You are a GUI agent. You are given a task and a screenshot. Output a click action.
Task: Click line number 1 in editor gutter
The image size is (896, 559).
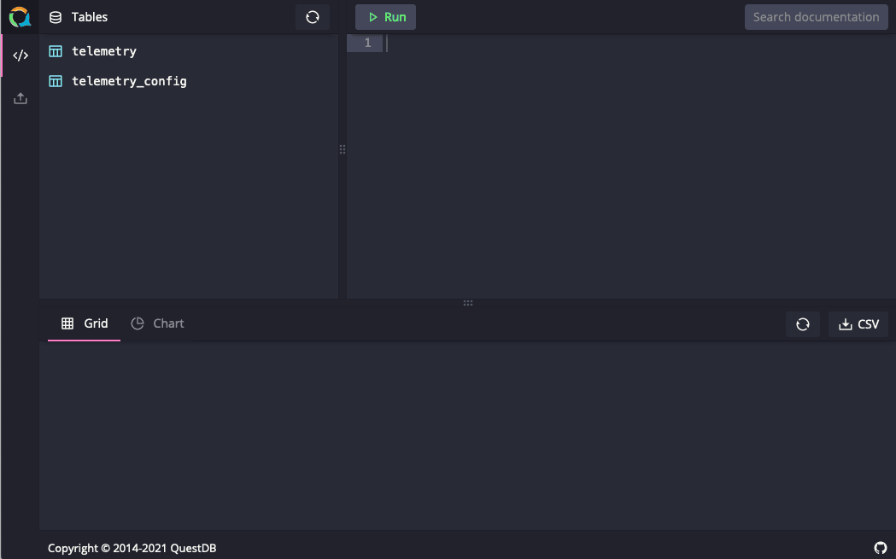point(367,43)
